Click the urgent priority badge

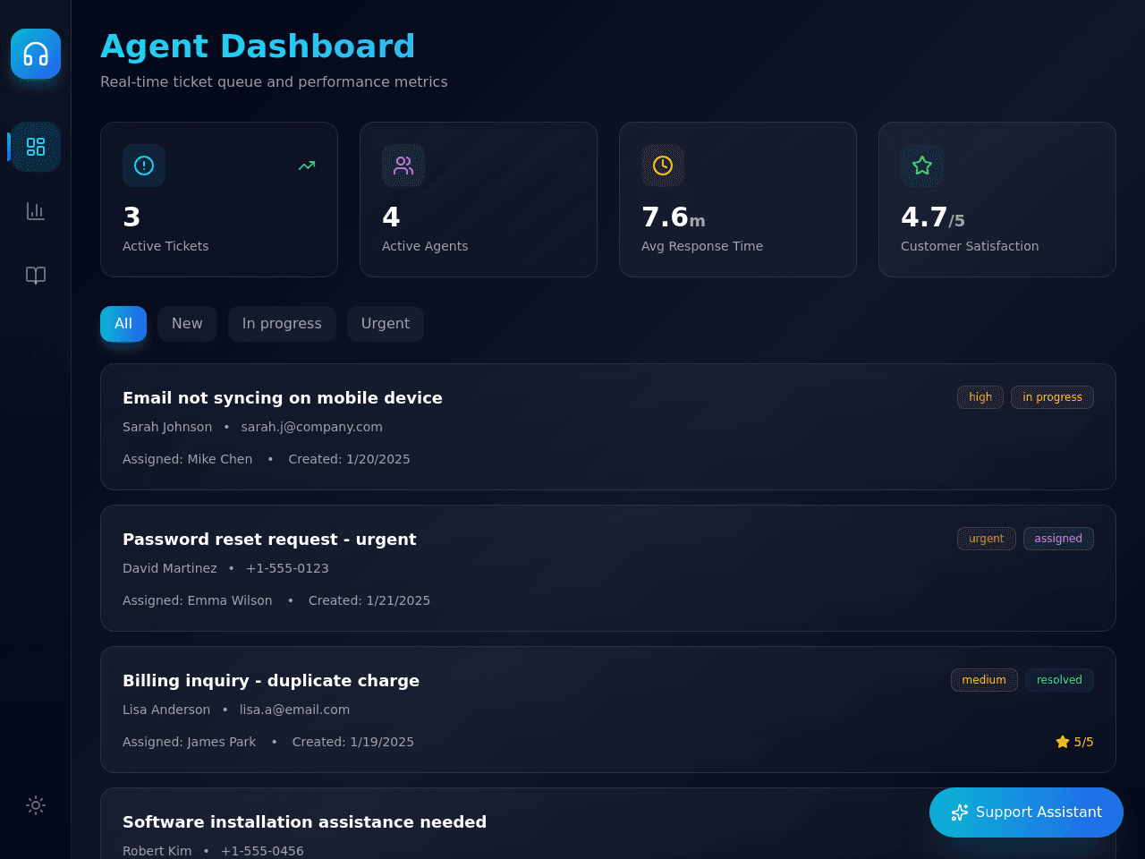tap(987, 539)
